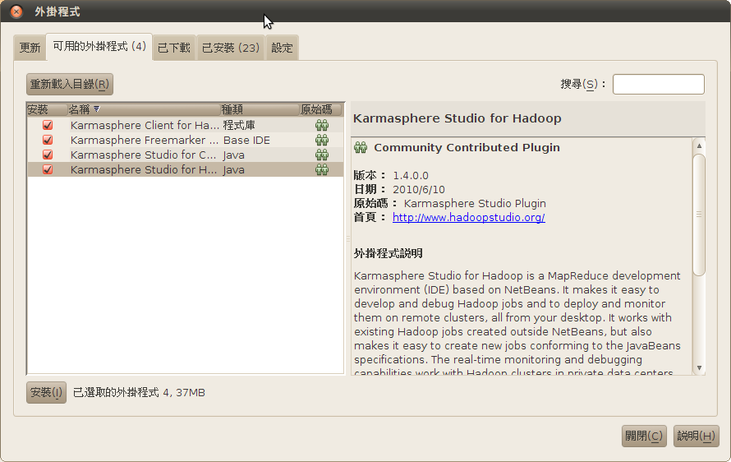Open the 已下載 tab

click(174, 48)
